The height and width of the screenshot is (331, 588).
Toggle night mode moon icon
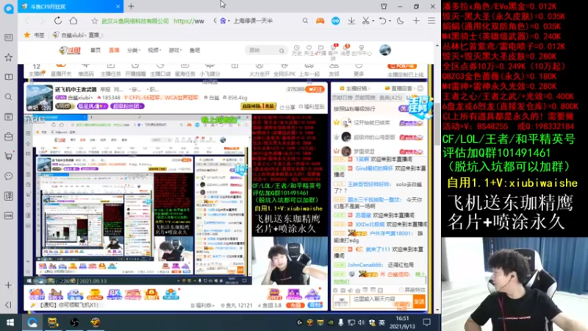pos(400,21)
